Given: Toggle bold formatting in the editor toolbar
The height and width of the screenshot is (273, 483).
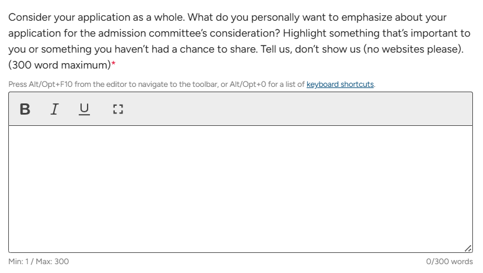Looking at the screenshot, I should pos(25,109).
